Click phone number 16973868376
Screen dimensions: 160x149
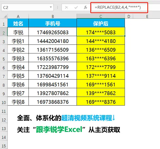pos(53,101)
